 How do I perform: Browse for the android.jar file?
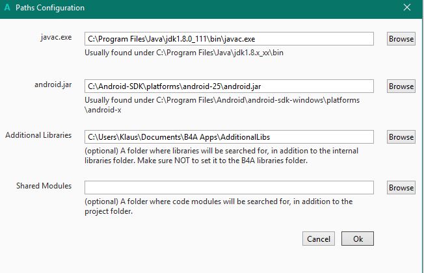(x=401, y=86)
